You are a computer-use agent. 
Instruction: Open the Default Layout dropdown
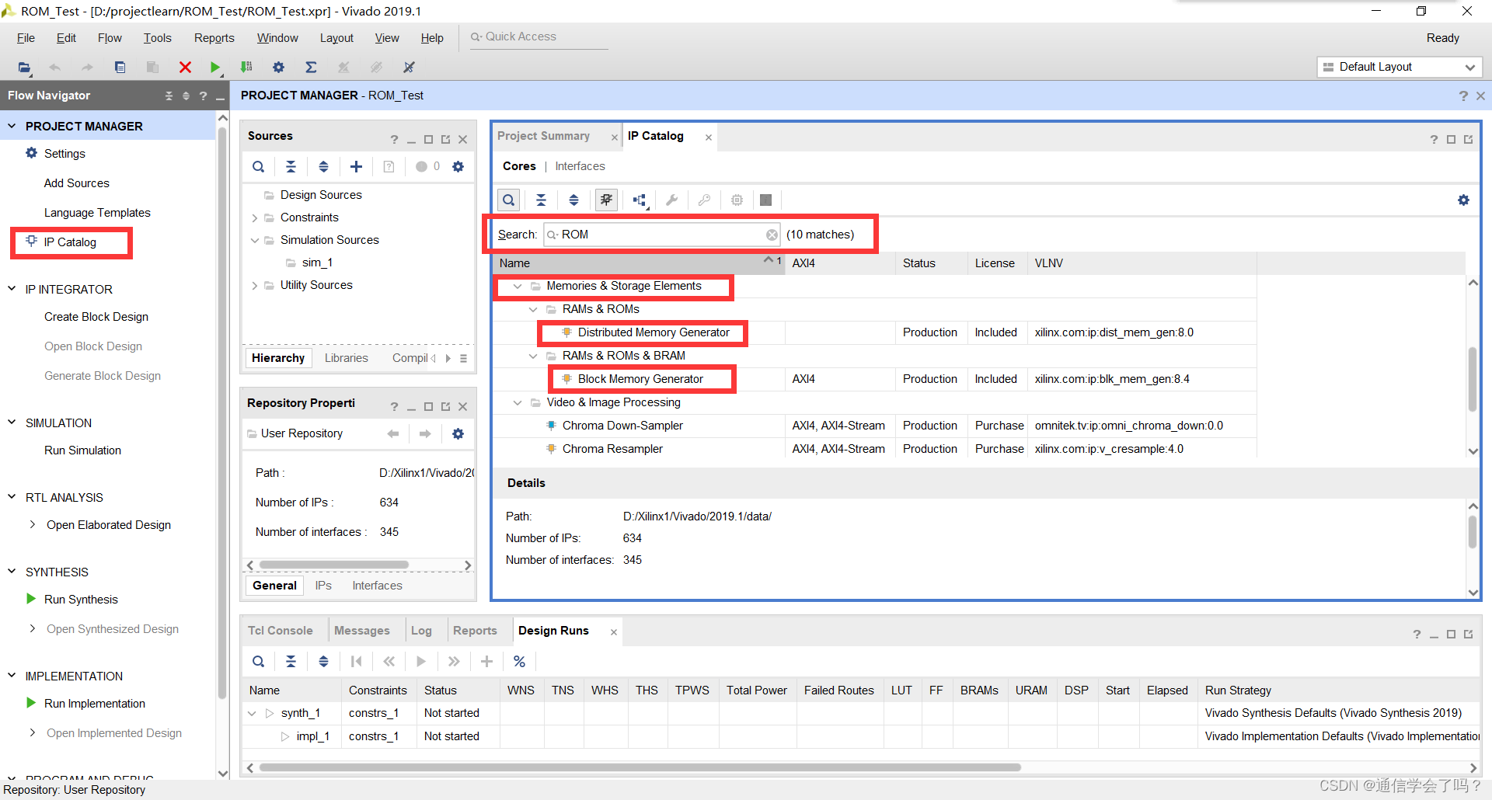1400,67
